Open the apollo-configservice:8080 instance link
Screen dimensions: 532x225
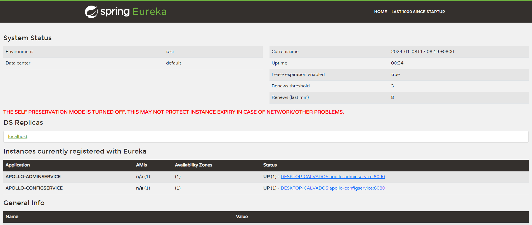(333, 188)
